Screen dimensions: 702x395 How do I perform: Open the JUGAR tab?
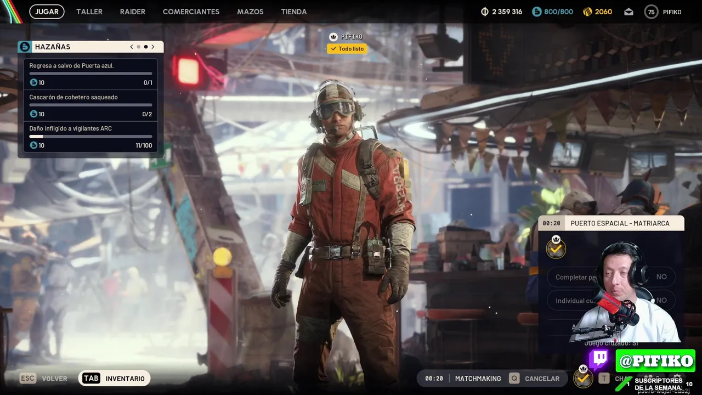(x=47, y=12)
